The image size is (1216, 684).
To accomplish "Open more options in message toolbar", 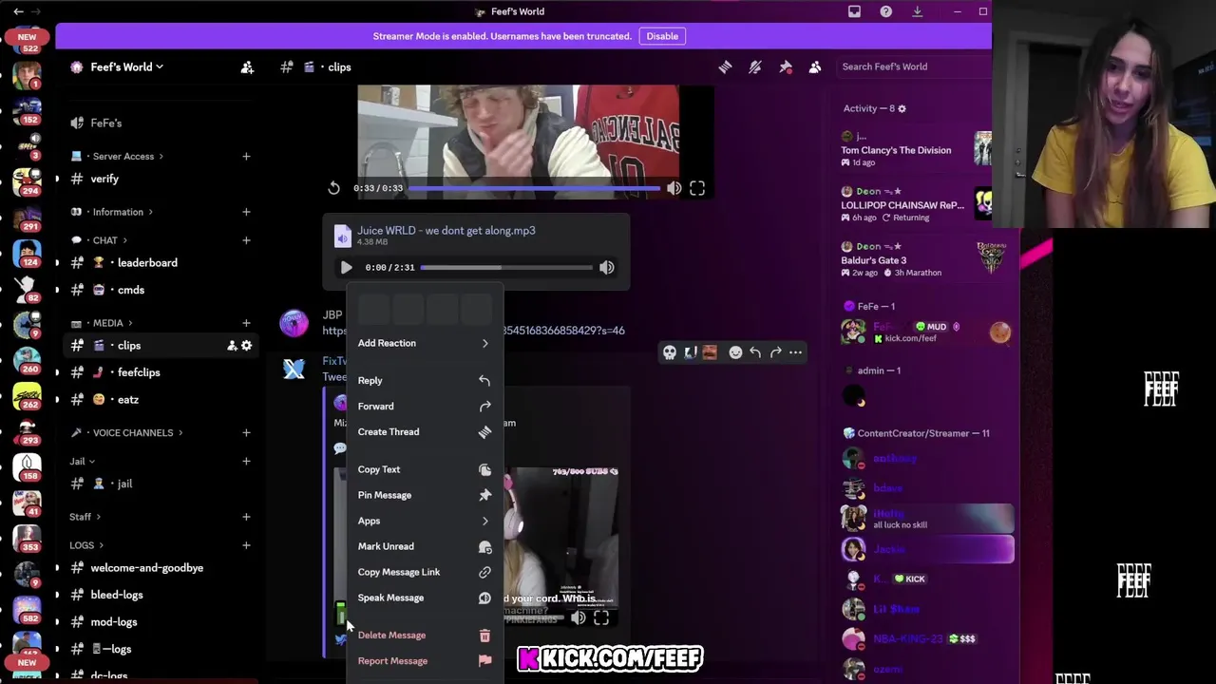I will [x=795, y=352].
